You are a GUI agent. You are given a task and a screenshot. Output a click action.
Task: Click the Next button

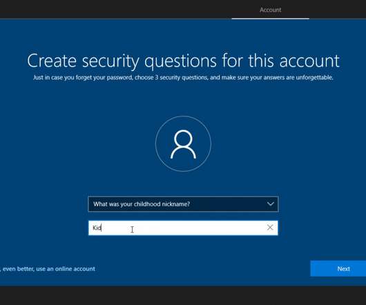tap(338, 268)
